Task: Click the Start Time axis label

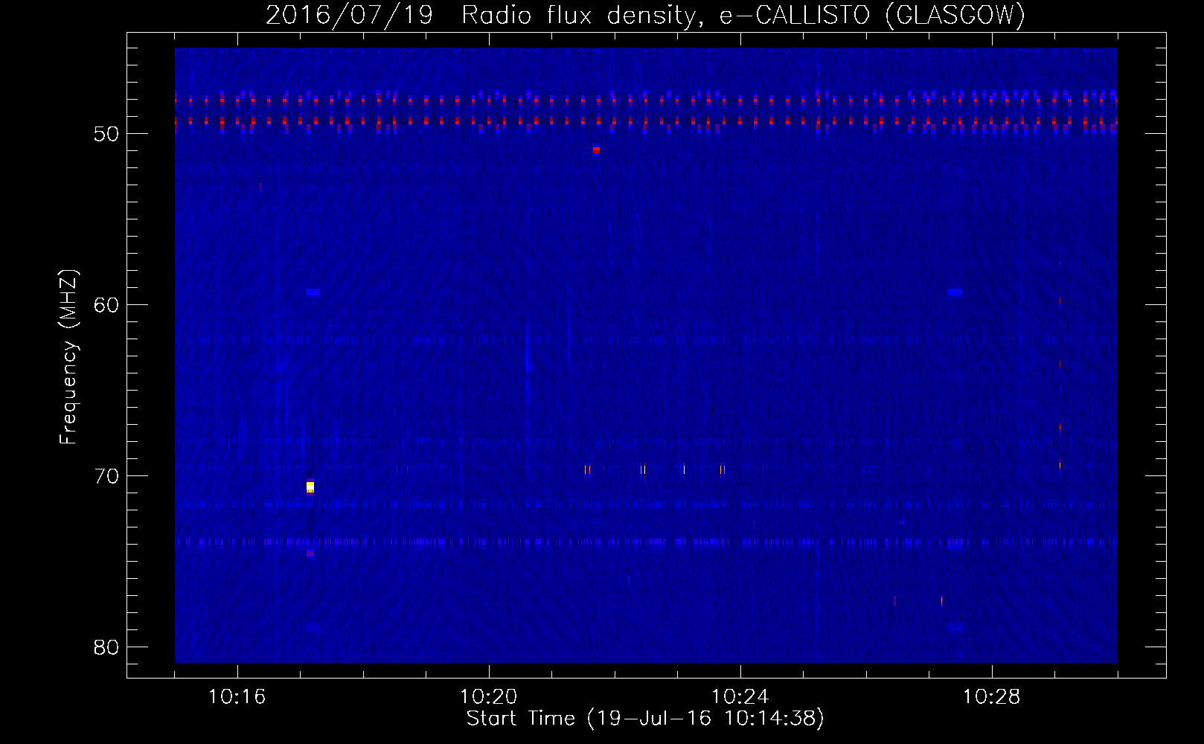Action: 645,719
